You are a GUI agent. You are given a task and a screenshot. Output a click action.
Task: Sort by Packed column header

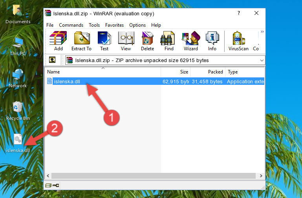208,72
